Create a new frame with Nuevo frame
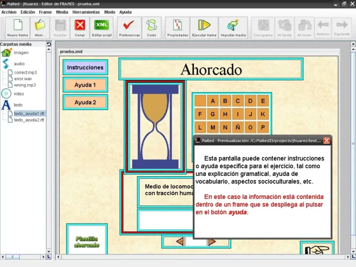 coord(18,28)
